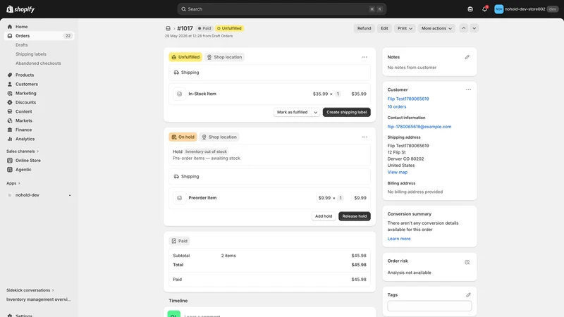Click the Add hold button
The image size is (564, 317).
324,216
